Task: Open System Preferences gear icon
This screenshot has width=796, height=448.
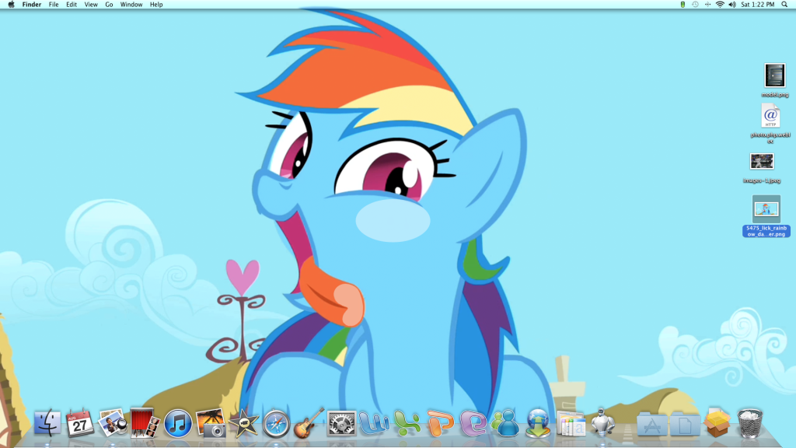Action: (x=342, y=424)
